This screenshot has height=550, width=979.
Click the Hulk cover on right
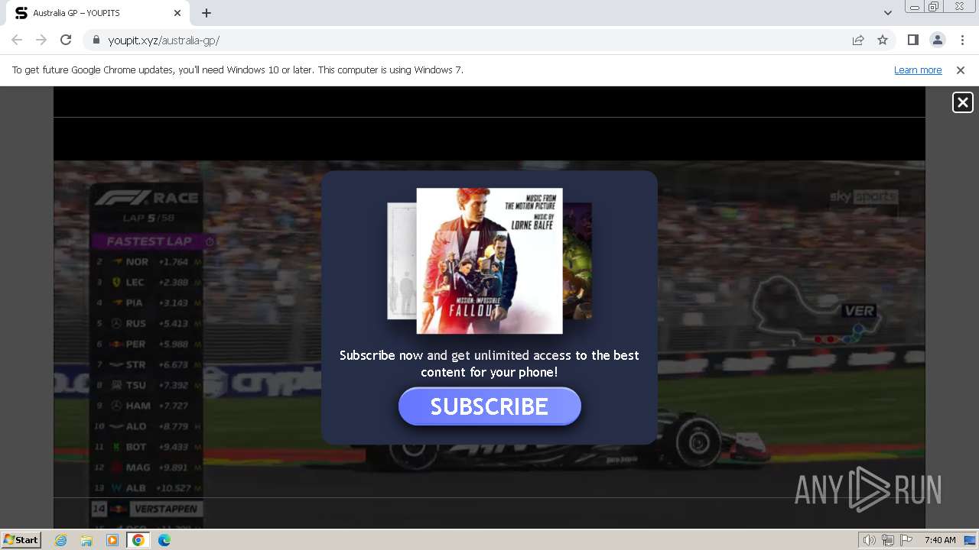point(577,260)
